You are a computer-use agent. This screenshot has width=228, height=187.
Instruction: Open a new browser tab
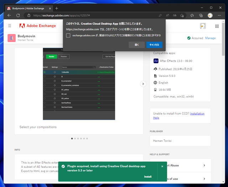click(57, 9)
